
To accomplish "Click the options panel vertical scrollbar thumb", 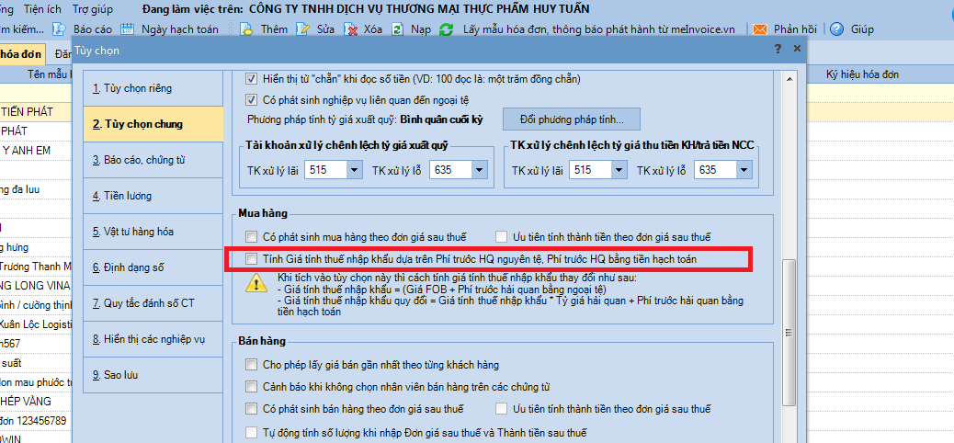I will pos(789,331).
